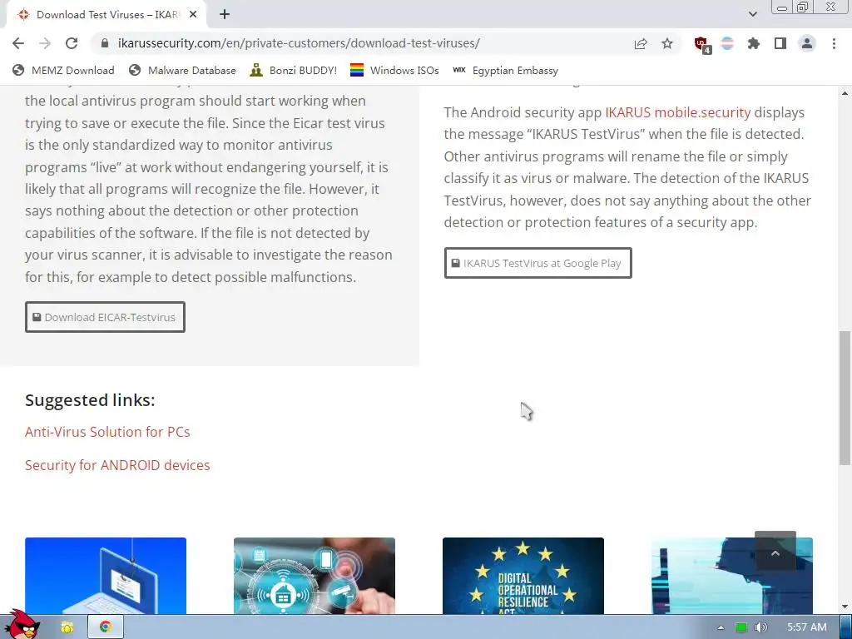Toggle the browser side panel
The height and width of the screenshot is (639, 852).
[x=780, y=43]
